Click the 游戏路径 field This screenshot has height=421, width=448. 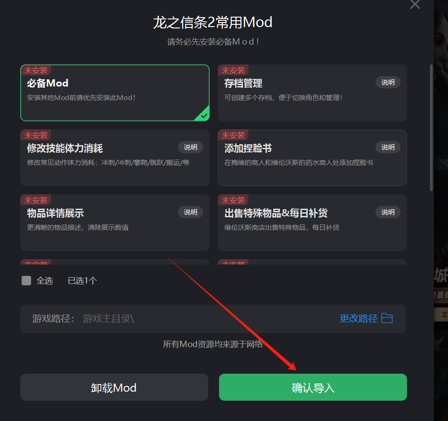coord(213,319)
